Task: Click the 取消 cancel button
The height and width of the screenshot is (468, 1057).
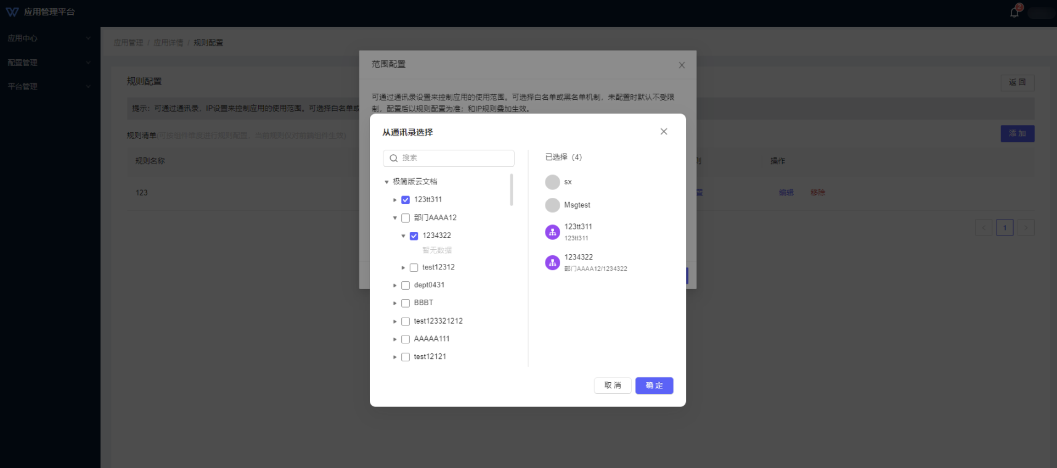Action: click(612, 385)
